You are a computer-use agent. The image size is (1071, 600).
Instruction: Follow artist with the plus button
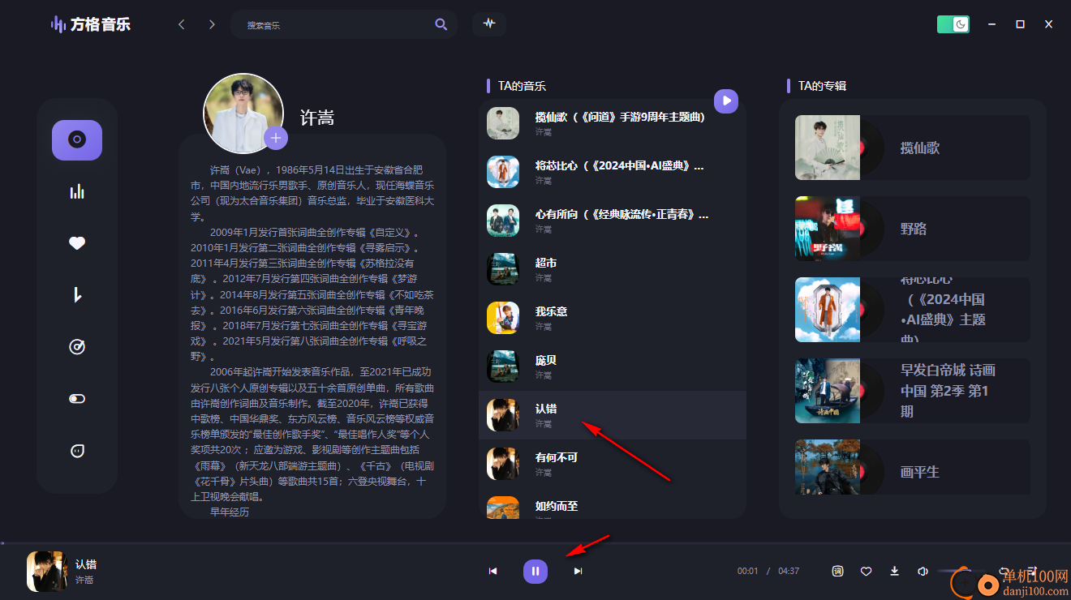[276, 139]
